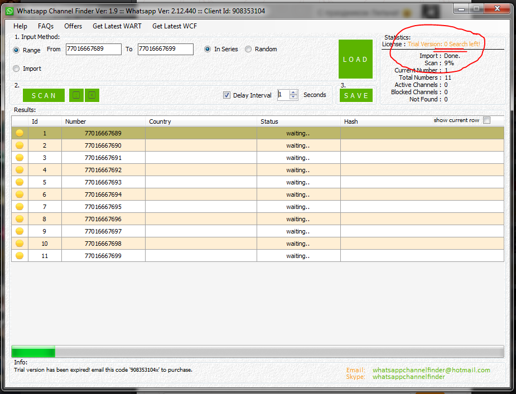Click the waiting.. status in row 2

[298, 145]
